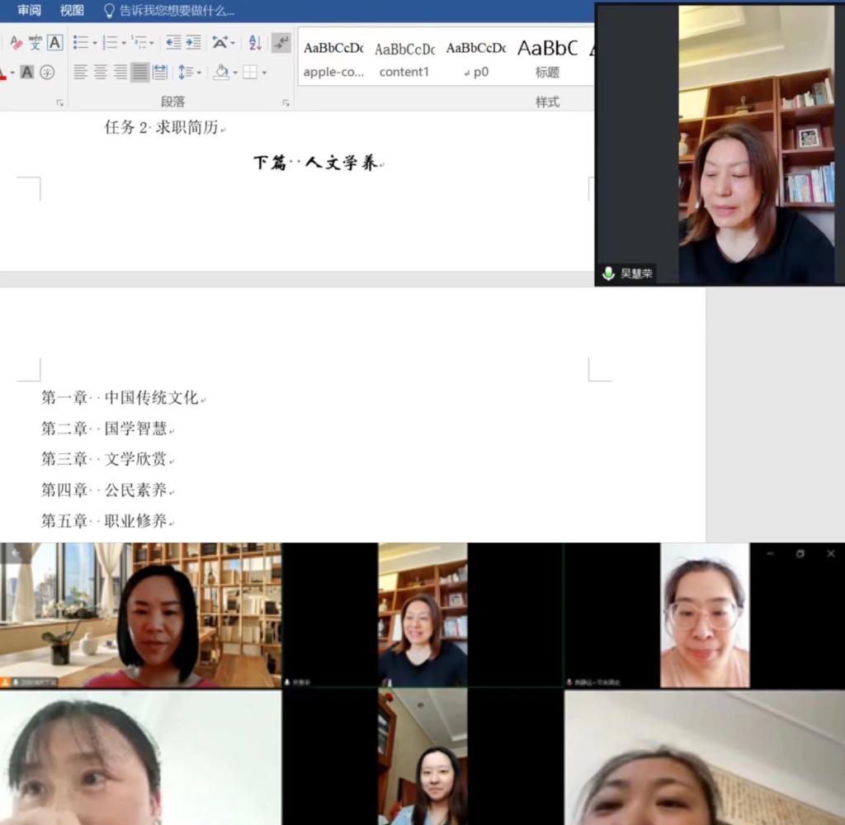
Task: Apply paragraph shading fill color
Action: (x=221, y=72)
